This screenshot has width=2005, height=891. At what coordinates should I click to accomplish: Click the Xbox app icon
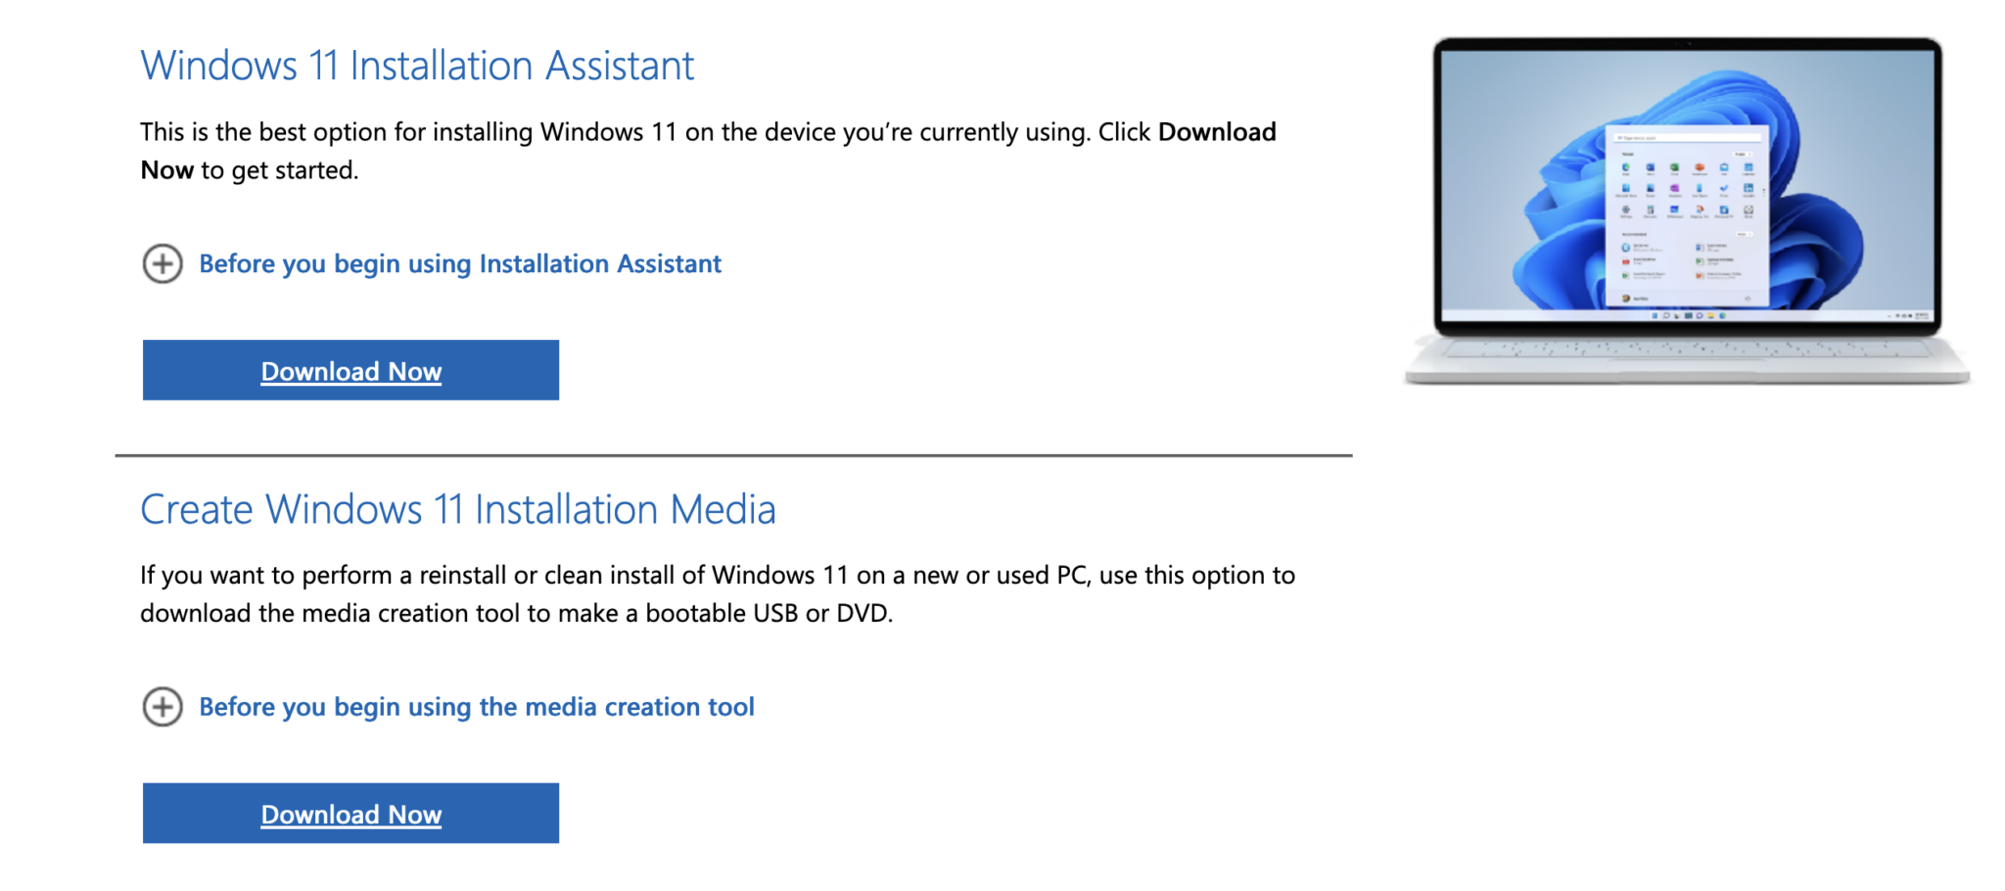[1749, 210]
